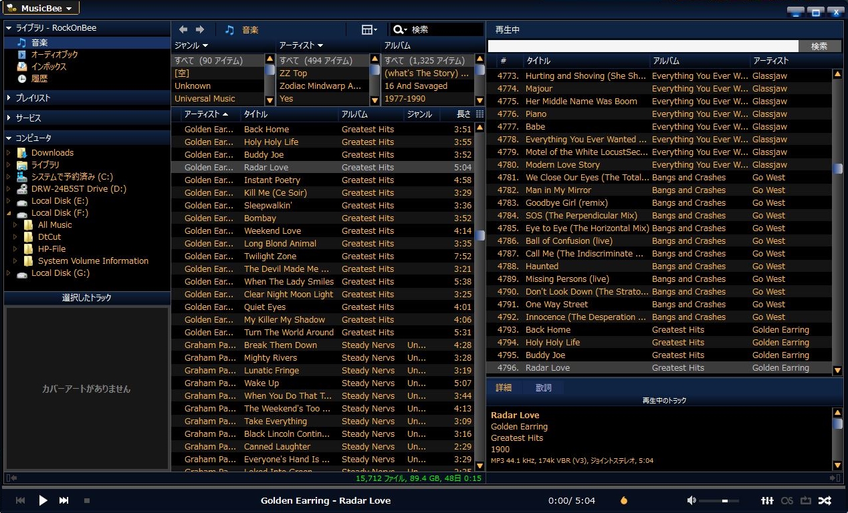Select the track Mighty Rivers
Image resolution: width=848 pixels, height=513 pixels.
pyautogui.click(x=270, y=357)
